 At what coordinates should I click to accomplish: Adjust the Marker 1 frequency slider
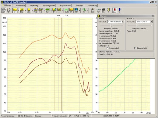click(x=112, y=25)
